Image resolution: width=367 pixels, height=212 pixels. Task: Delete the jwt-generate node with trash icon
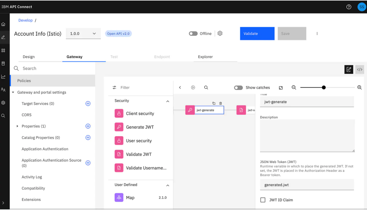pyautogui.click(x=221, y=103)
